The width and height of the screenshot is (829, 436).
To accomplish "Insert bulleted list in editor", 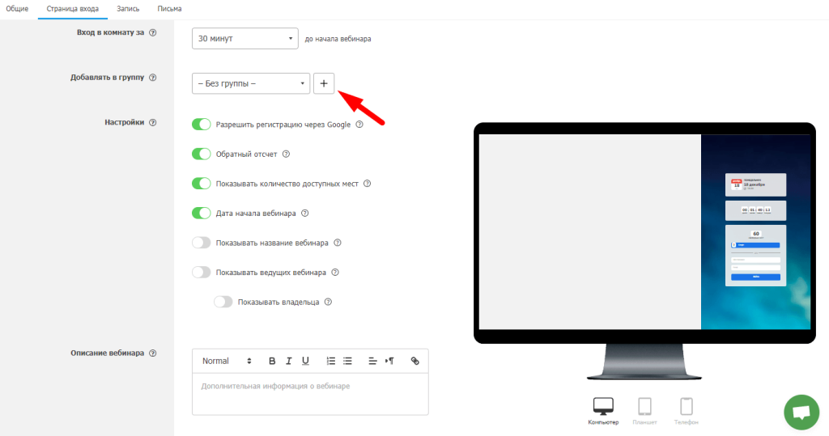I will pyautogui.click(x=347, y=361).
